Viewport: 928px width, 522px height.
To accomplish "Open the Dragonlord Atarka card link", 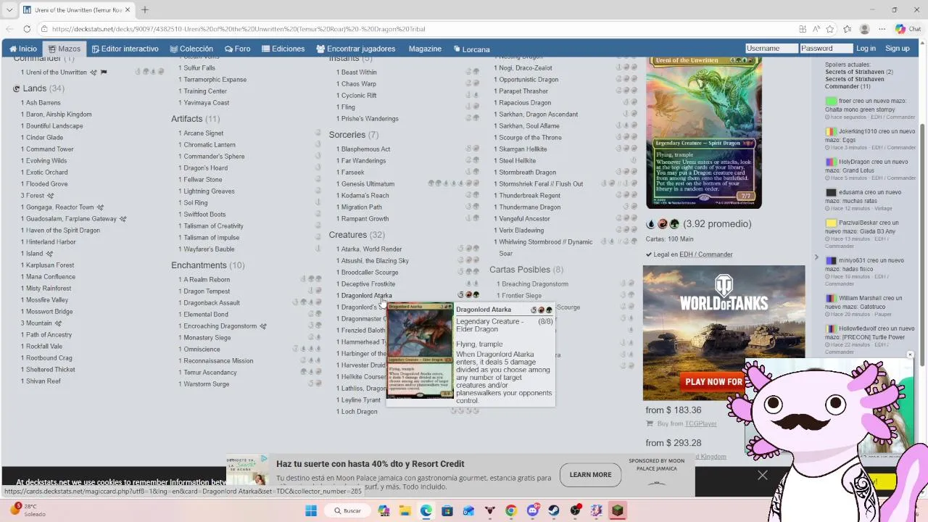I will coord(366,296).
